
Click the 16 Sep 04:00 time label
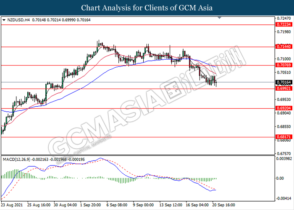coord(197,205)
